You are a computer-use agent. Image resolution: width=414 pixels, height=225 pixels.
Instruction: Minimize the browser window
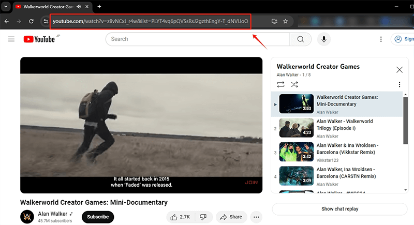(x=396, y=7)
